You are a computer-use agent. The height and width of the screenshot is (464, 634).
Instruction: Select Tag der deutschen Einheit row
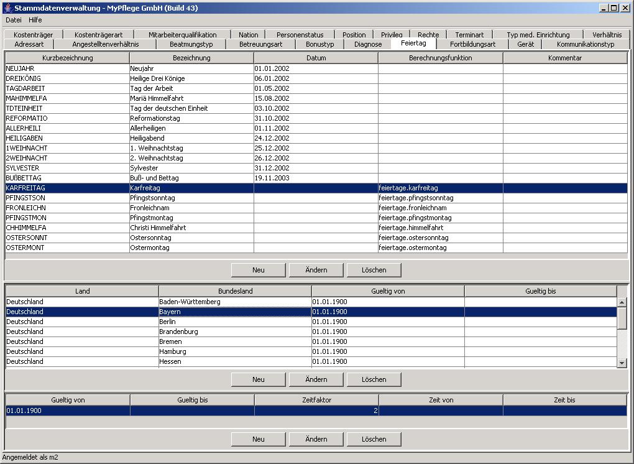316,108
